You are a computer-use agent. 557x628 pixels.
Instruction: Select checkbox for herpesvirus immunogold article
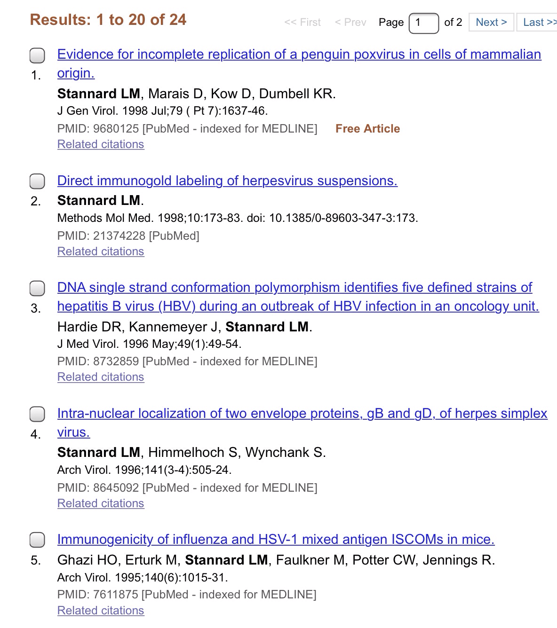[37, 181]
